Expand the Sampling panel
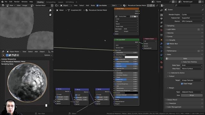The height and width of the screenshot is (115, 205). (x=184, y=26)
